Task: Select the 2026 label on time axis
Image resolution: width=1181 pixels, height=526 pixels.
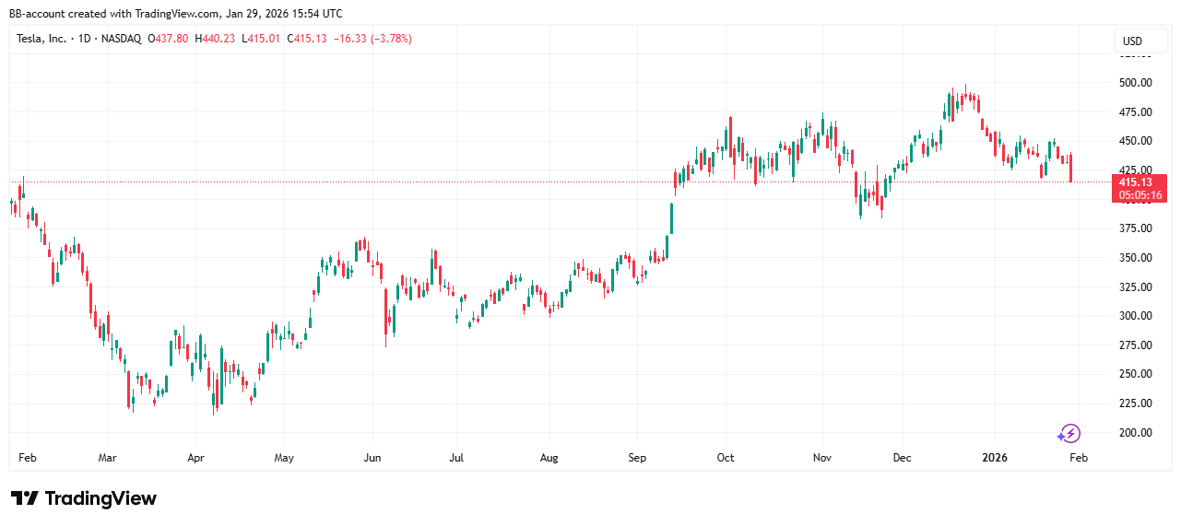Action: (994, 458)
